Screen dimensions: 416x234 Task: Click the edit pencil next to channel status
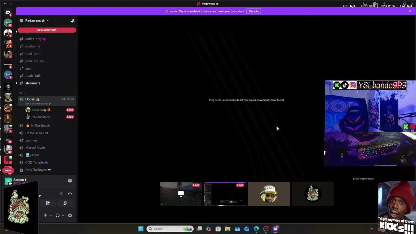(x=50, y=104)
